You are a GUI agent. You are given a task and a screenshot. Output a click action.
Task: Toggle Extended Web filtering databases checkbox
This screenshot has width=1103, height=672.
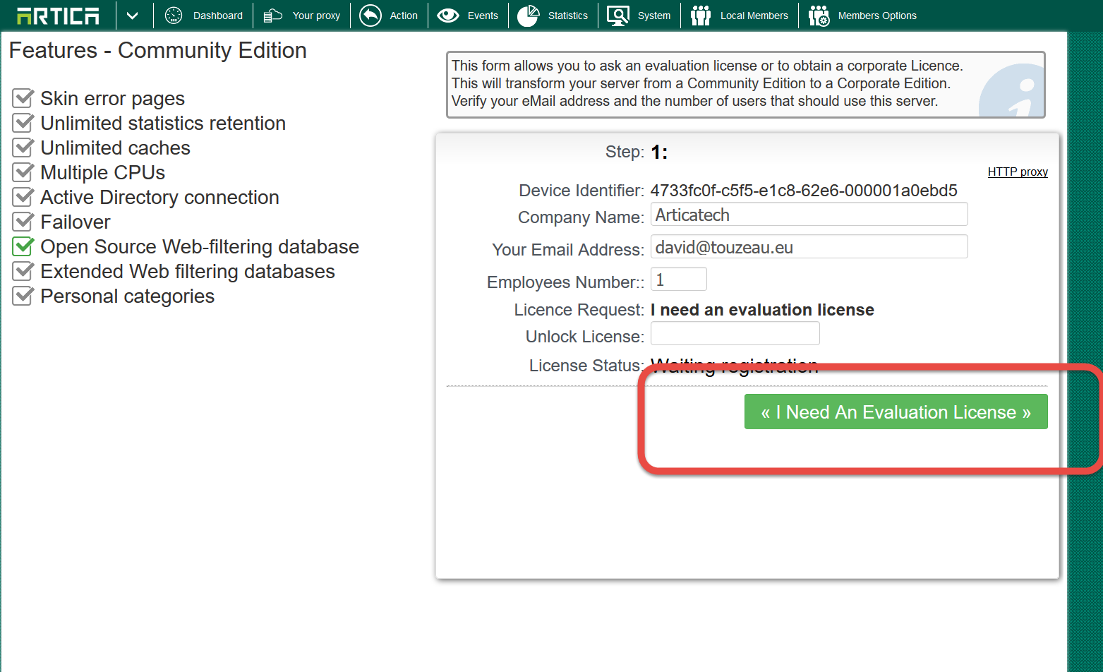click(23, 270)
